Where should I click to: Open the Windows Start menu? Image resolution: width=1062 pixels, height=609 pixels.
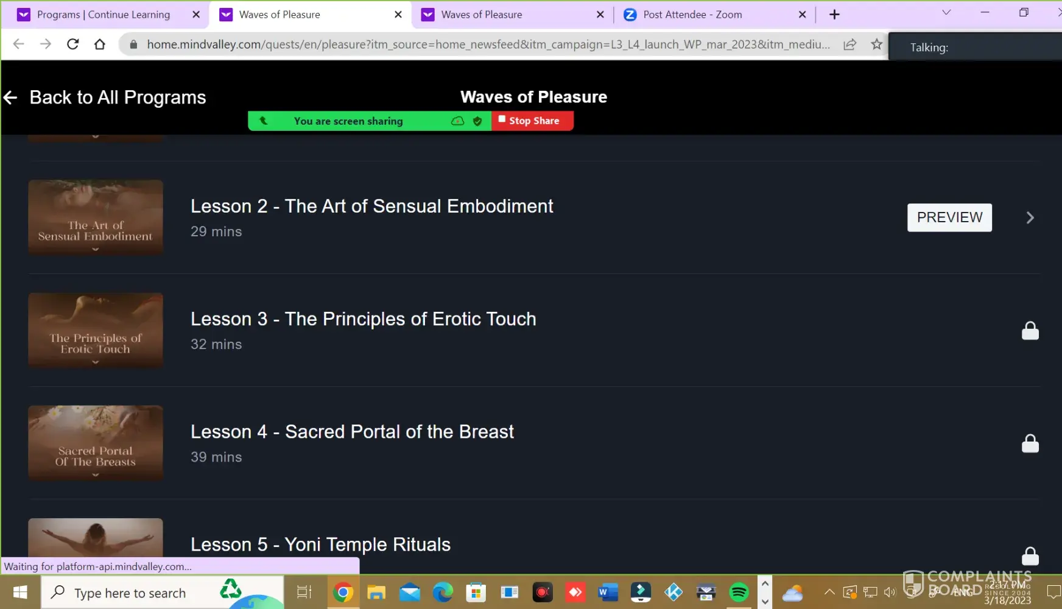pyautogui.click(x=20, y=593)
